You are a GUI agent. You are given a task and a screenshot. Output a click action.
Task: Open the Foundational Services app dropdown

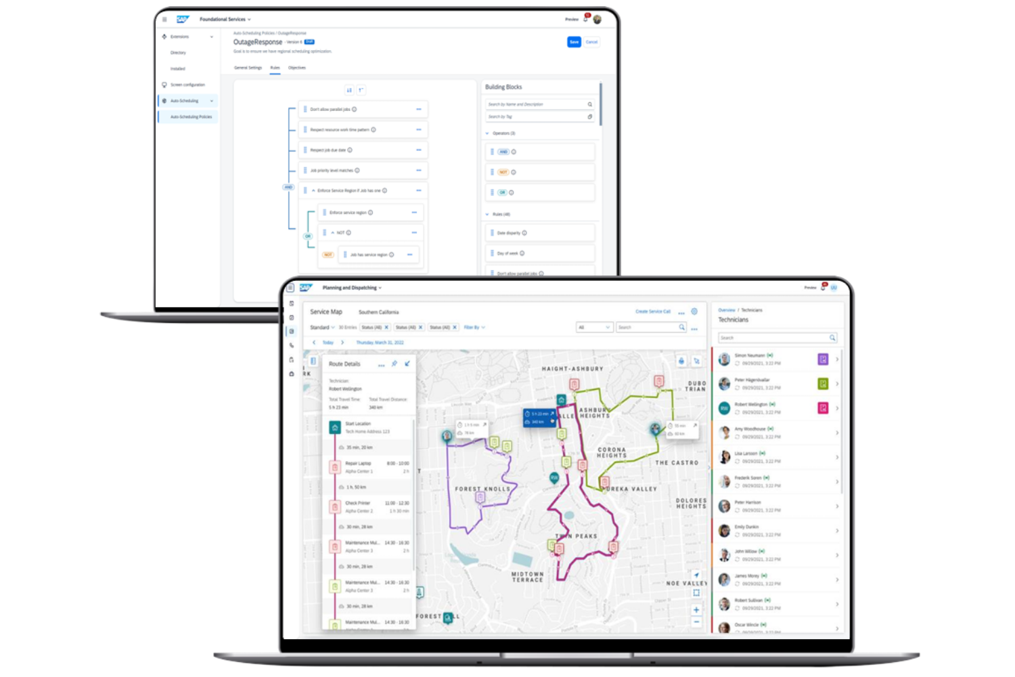[225, 19]
